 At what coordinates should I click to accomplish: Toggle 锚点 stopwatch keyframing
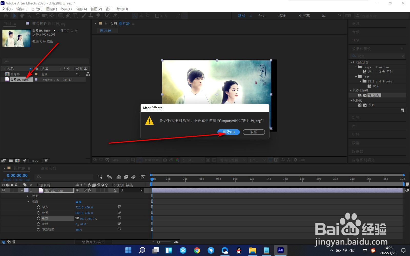click(x=38, y=207)
